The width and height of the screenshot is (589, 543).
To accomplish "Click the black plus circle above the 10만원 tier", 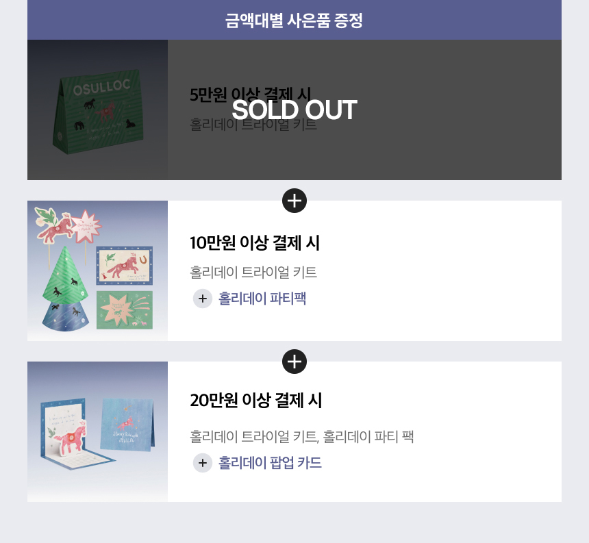I will (x=294, y=201).
